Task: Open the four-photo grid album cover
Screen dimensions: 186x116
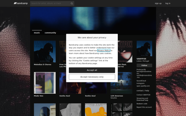Action: [x=121, y=110]
